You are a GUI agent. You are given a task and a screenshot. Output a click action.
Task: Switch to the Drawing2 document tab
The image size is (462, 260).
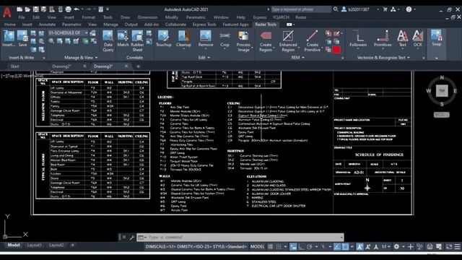tap(61, 66)
